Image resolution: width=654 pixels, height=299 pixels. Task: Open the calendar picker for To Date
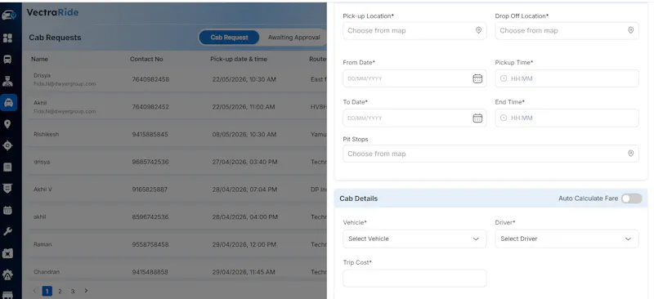pyautogui.click(x=477, y=118)
